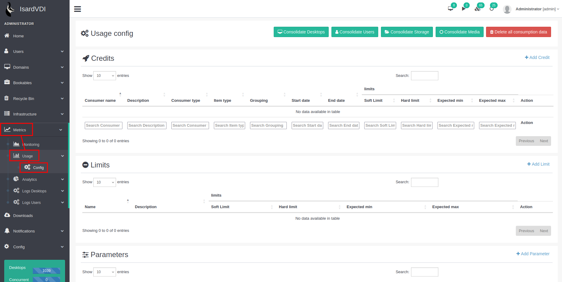The height and width of the screenshot is (282, 562).
Task: Click the play icon with badge 0
Action: pos(464,9)
